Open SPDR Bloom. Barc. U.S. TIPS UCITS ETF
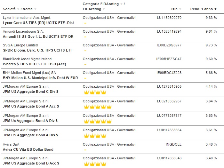This screenshot has height=168, width=224. [x=38, y=50]
